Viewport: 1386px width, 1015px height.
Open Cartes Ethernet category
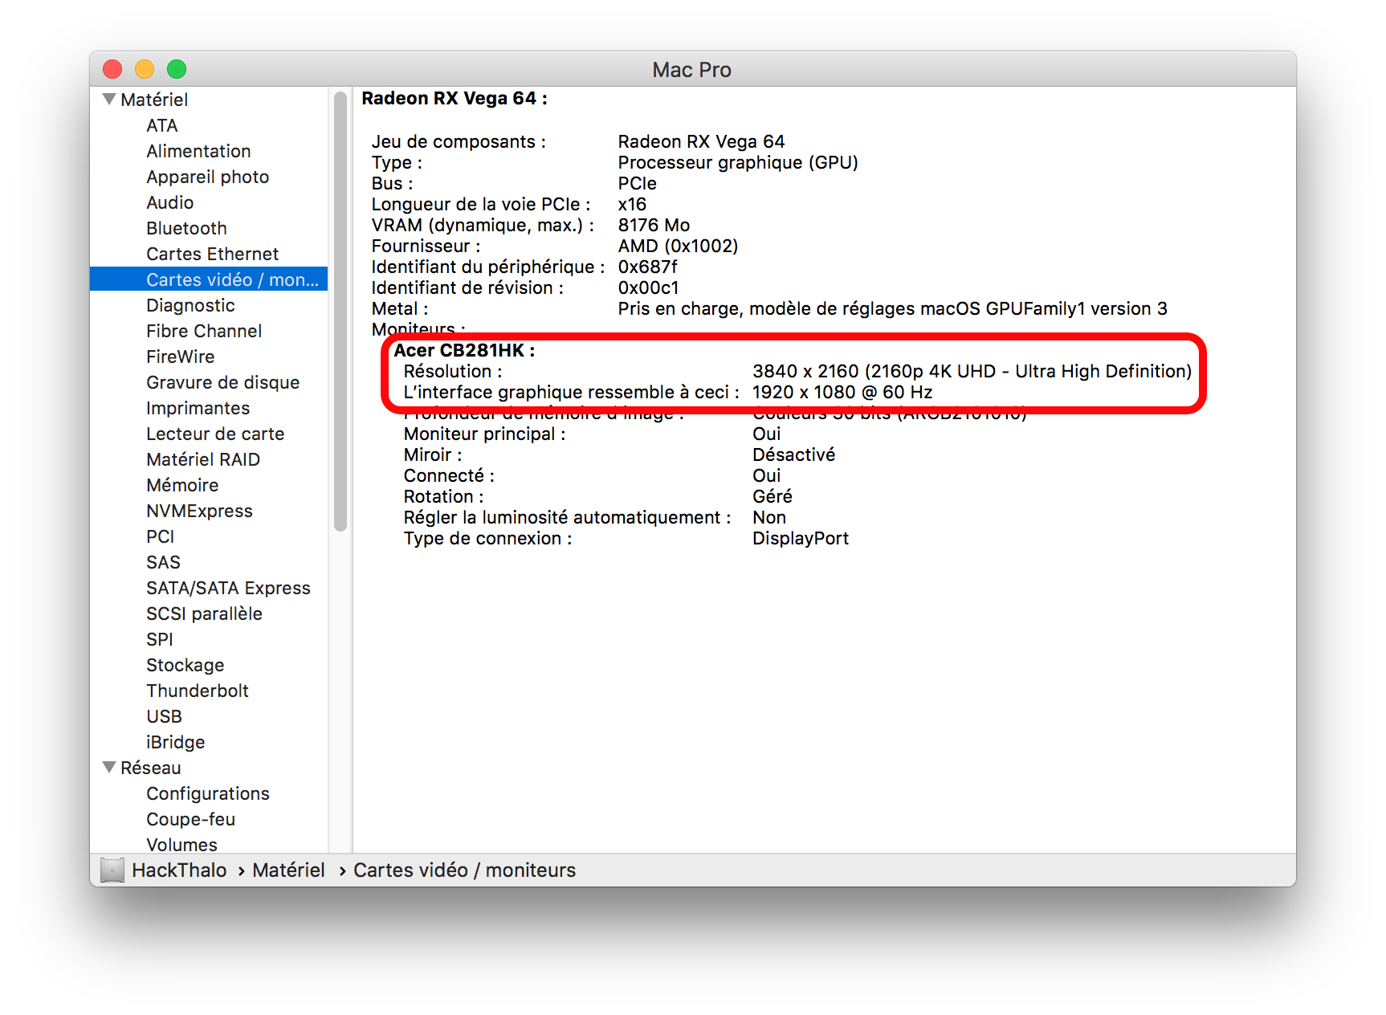pos(212,254)
